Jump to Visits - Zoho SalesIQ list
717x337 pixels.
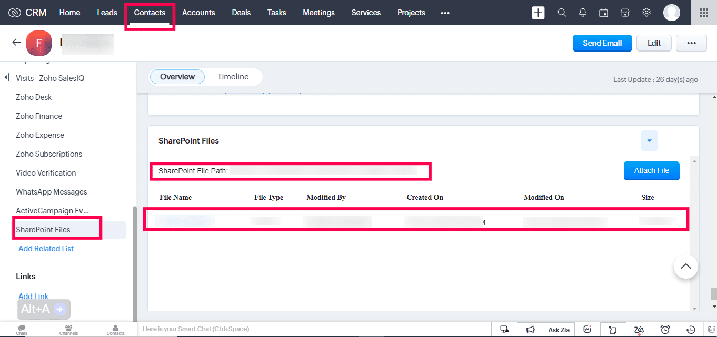[50, 78]
